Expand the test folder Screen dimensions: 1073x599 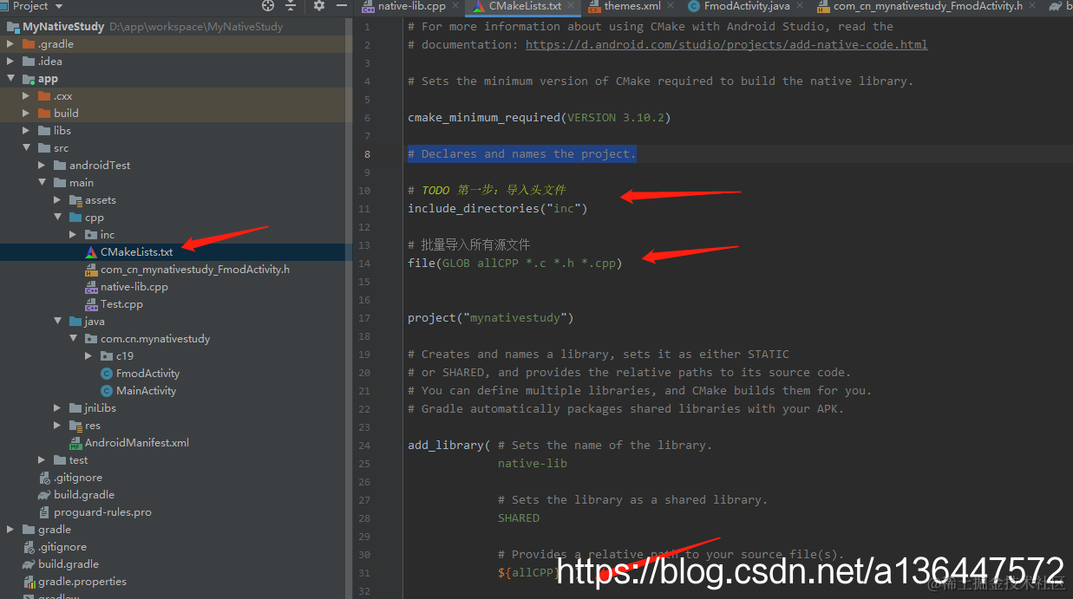click(42, 460)
